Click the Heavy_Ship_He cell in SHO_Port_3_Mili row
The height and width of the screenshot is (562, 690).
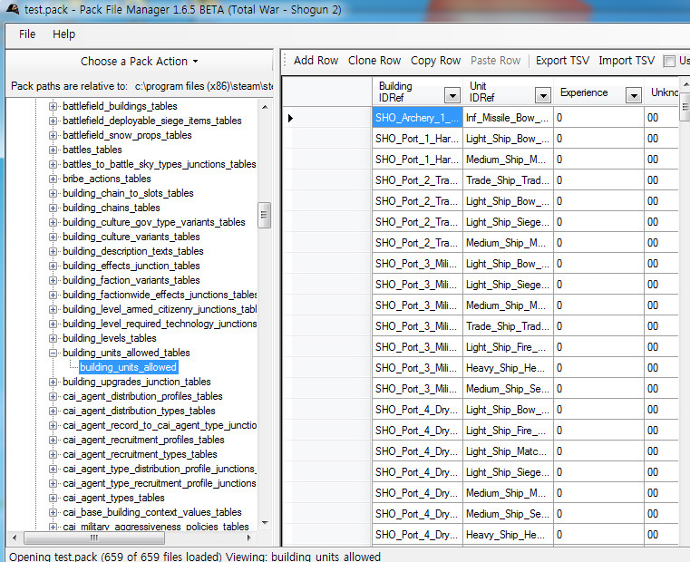(x=508, y=368)
